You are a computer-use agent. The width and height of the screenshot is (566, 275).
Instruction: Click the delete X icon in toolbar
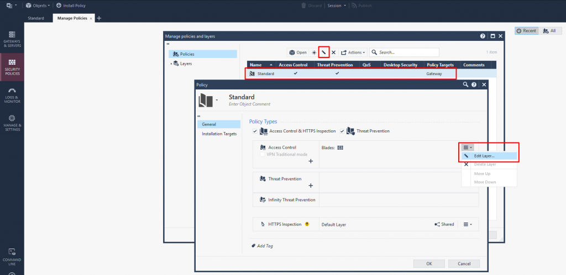tap(333, 52)
